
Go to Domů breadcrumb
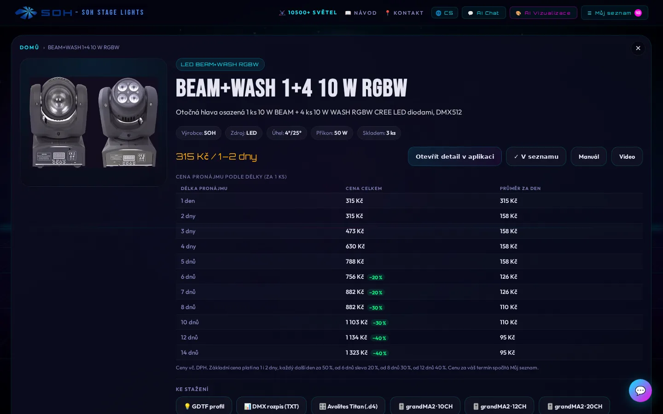(x=29, y=47)
